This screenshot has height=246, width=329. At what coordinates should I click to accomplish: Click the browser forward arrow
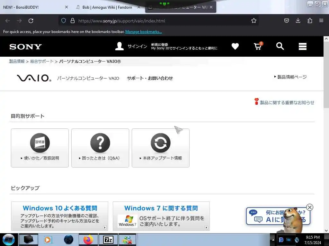coord(19,21)
